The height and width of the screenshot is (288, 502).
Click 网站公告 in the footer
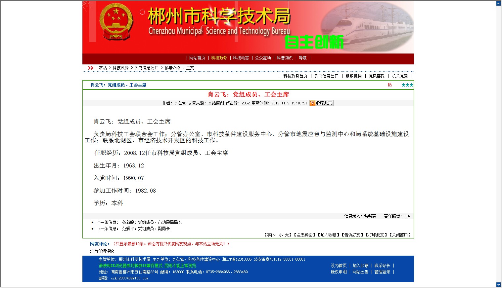pos(360,272)
